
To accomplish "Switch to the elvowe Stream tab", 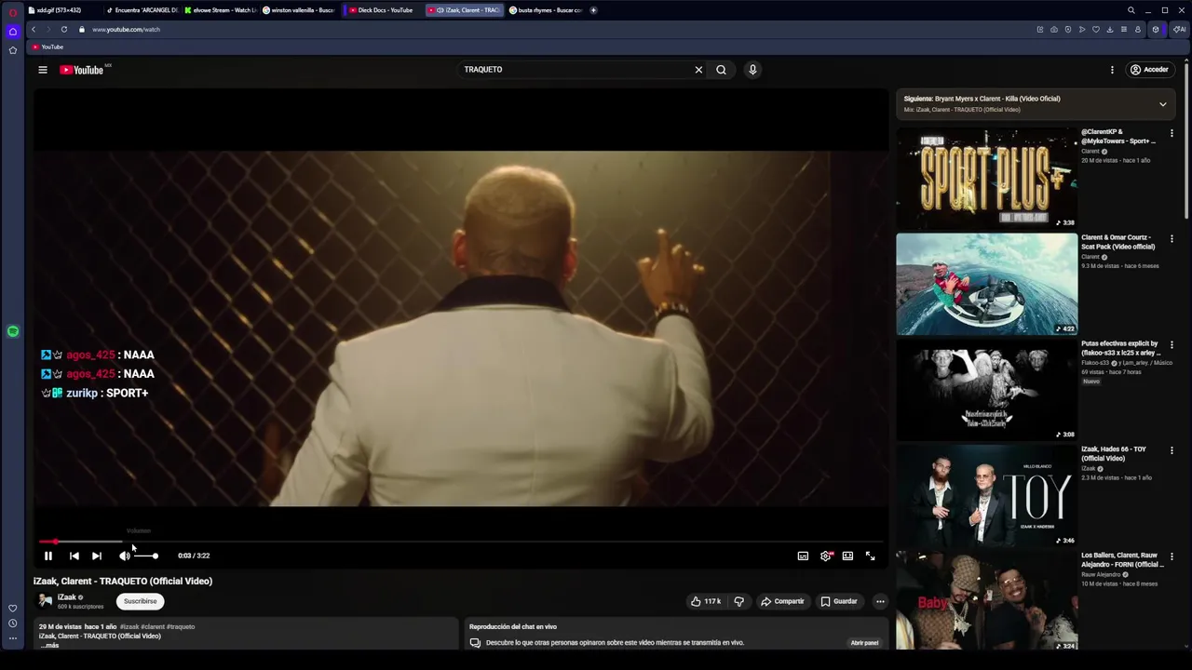I will point(220,10).
